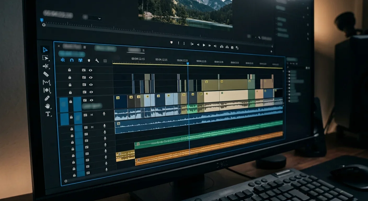Activate the Slip tool
The width and height of the screenshot is (368, 201).
pos(47,90)
